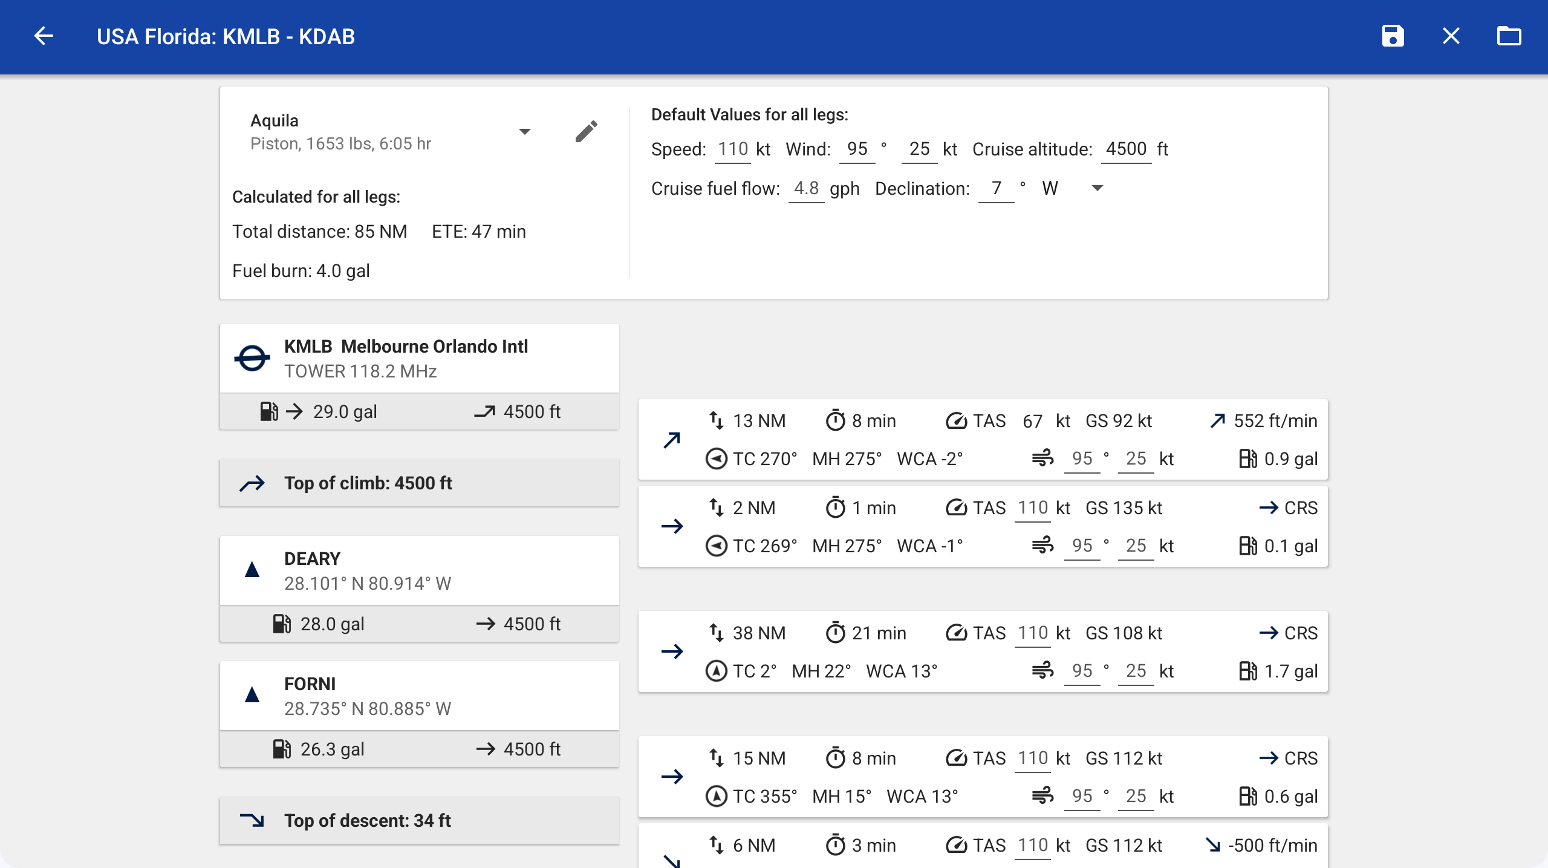This screenshot has width=1548, height=868.
Task: Select the Top of climb 4500 ft row
Action: pyautogui.click(x=419, y=483)
